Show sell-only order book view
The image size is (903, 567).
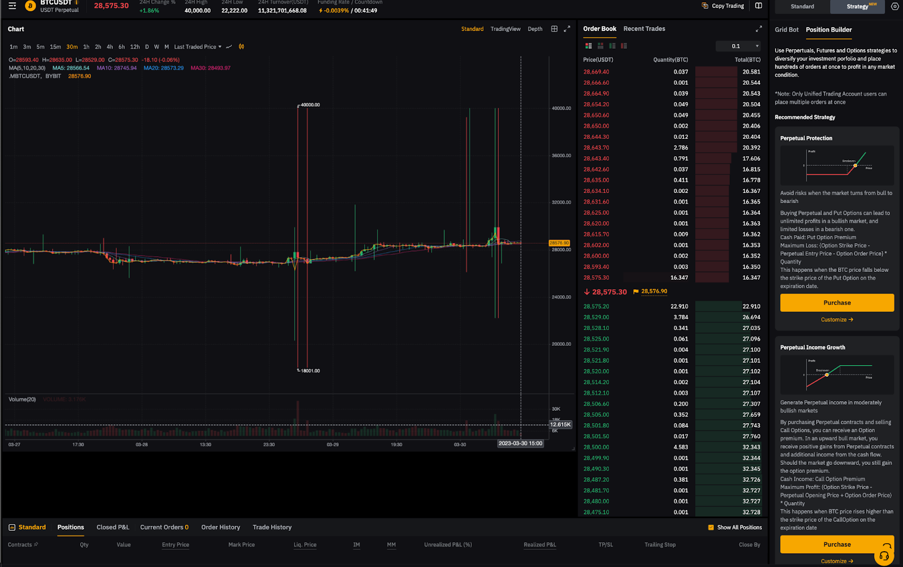[x=624, y=46]
